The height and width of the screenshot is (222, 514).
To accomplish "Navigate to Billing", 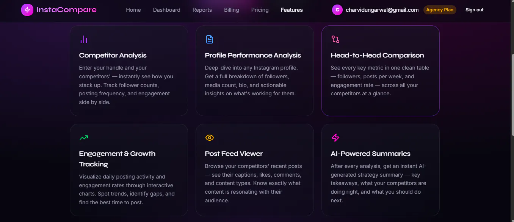I will pos(232,10).
